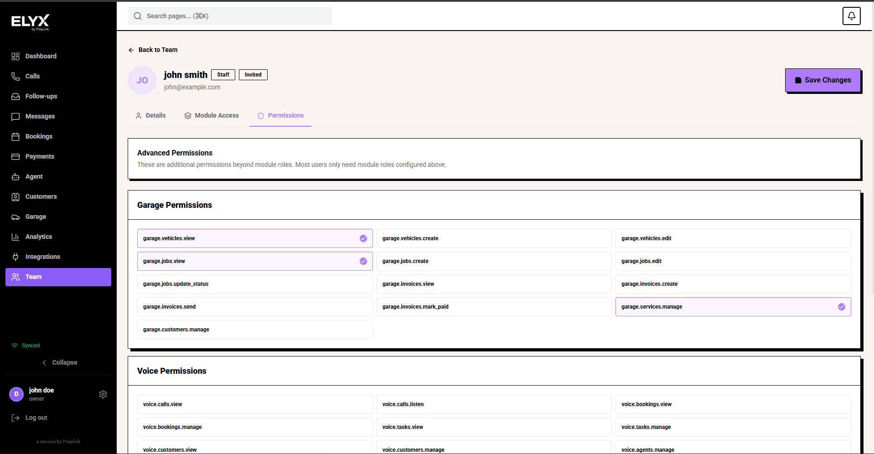
Task: Select the Permissions tab
Action: pyautogui.click(x=280, y=116)
